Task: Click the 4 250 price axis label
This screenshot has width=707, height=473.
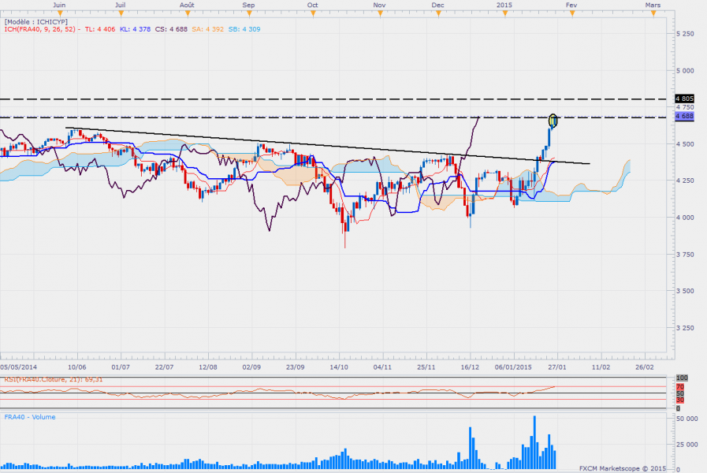Action: click(686, 181)
